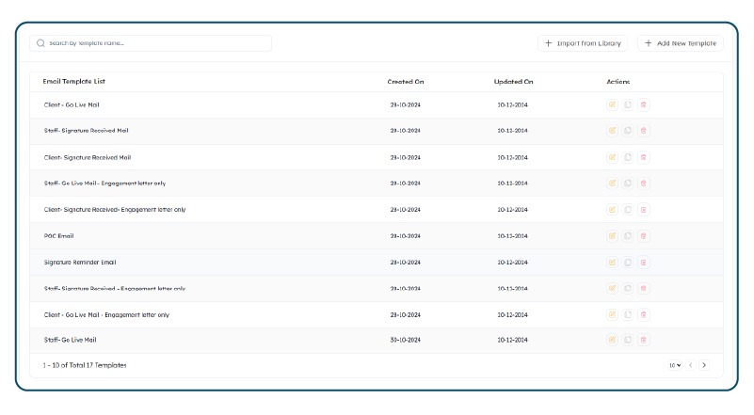Delete the Staff- Go Live Mail template
Image resolution: width=754 pixels, height=415 pixels.
[644, 340]
